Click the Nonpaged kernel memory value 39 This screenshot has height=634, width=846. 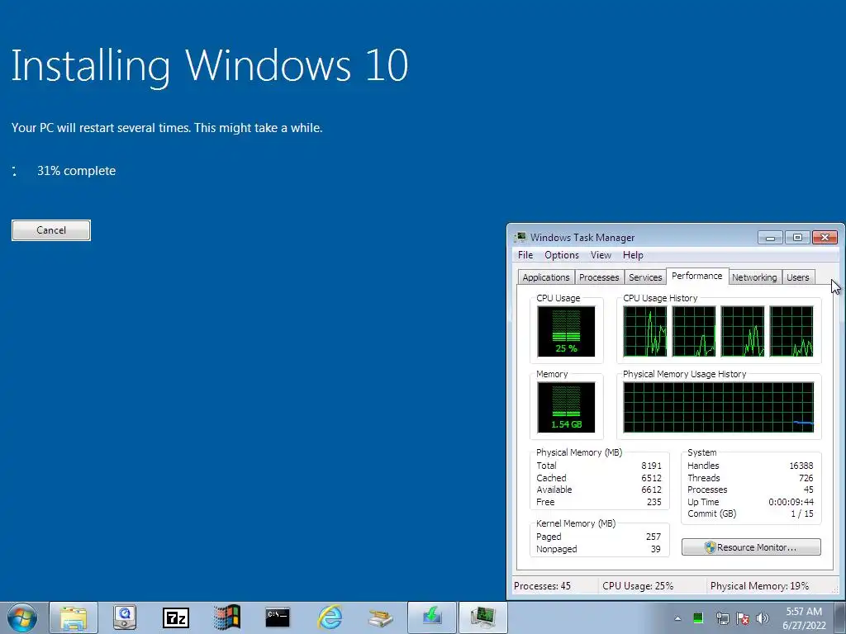point(655,549)
